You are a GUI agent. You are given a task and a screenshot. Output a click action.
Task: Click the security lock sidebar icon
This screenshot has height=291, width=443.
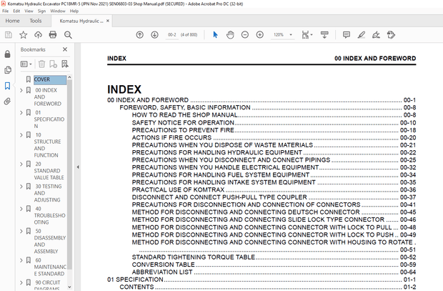(x=8, y=54)
